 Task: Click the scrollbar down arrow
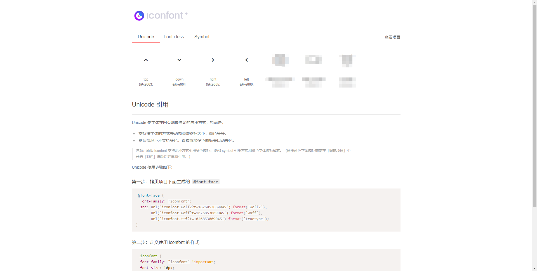pos(534,269)
